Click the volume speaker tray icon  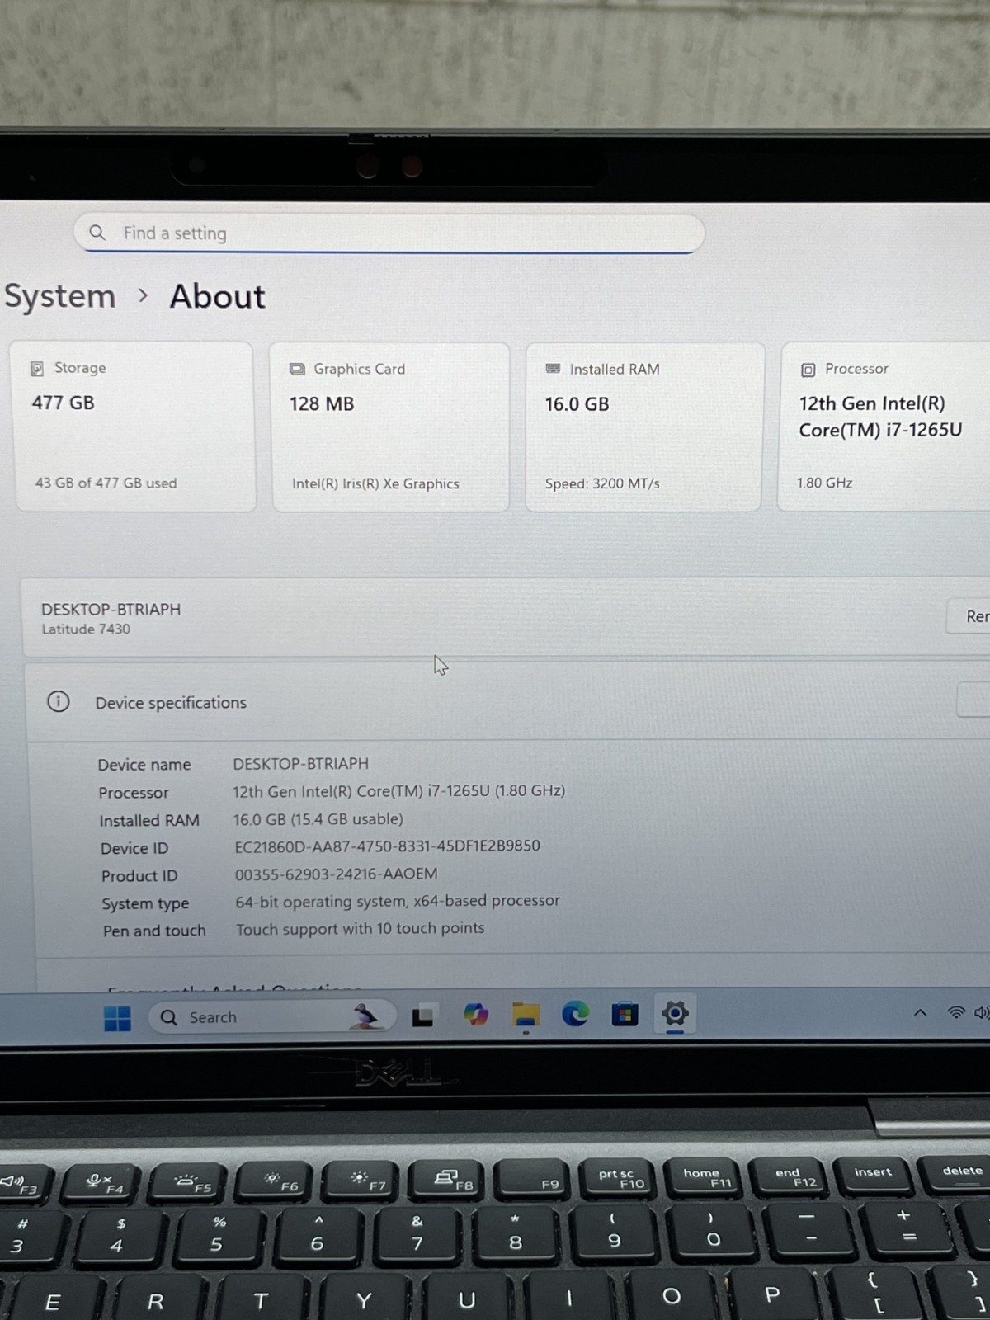(x=982, y=1012)
